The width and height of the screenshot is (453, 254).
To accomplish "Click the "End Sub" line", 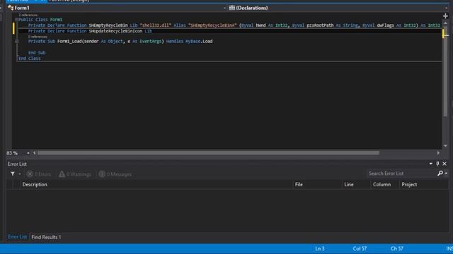I will [x=37, y=53].
